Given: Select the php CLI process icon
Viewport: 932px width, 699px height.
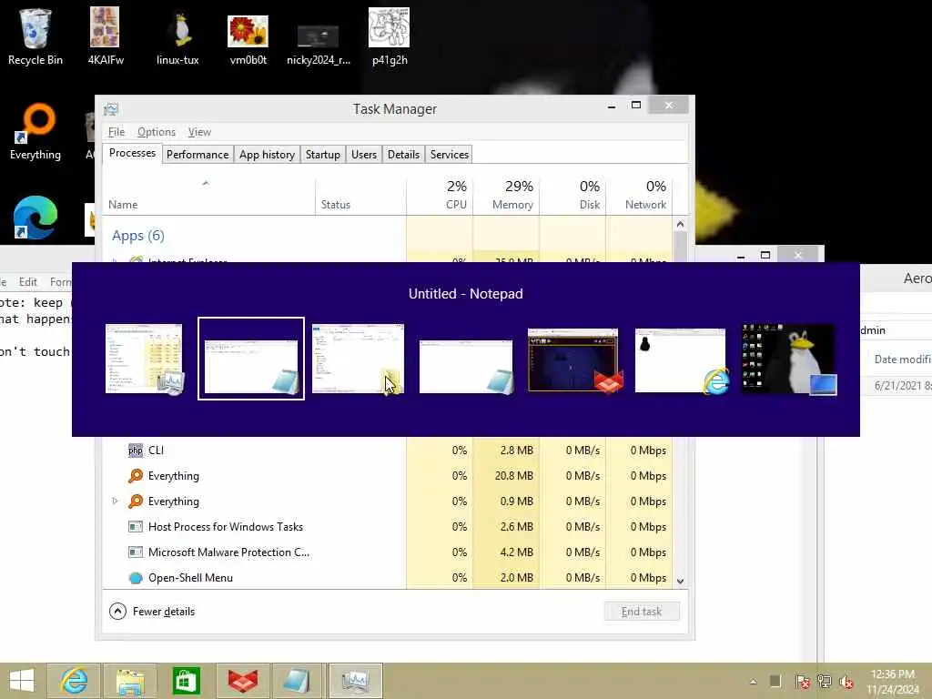Looking at the screenshot, I should coord(136,451).
